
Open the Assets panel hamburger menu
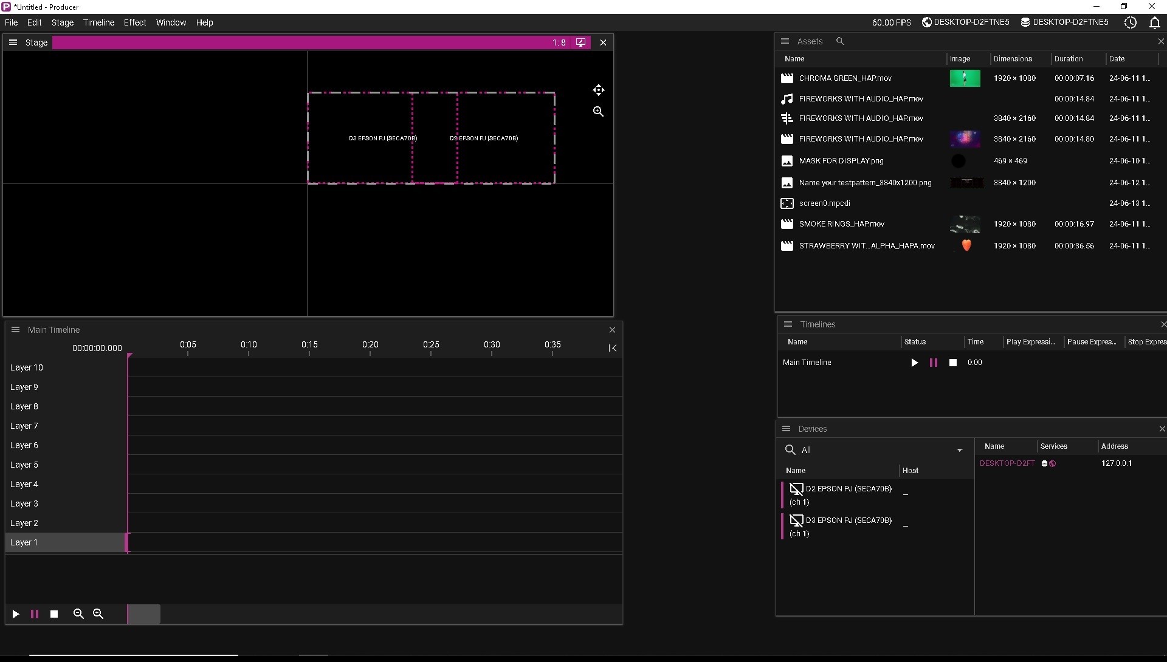[x=785, y=41]
